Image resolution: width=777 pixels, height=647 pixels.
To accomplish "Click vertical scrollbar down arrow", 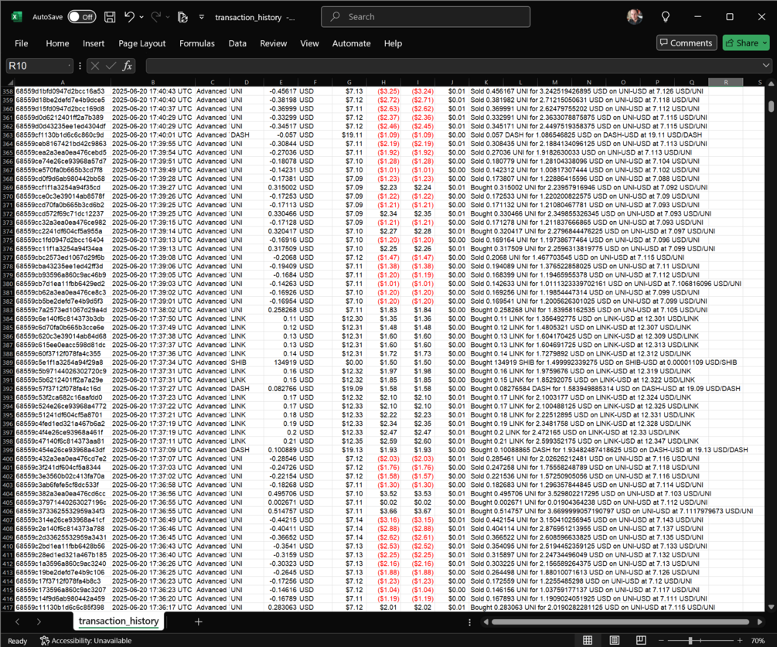I will tap(771, 607).
